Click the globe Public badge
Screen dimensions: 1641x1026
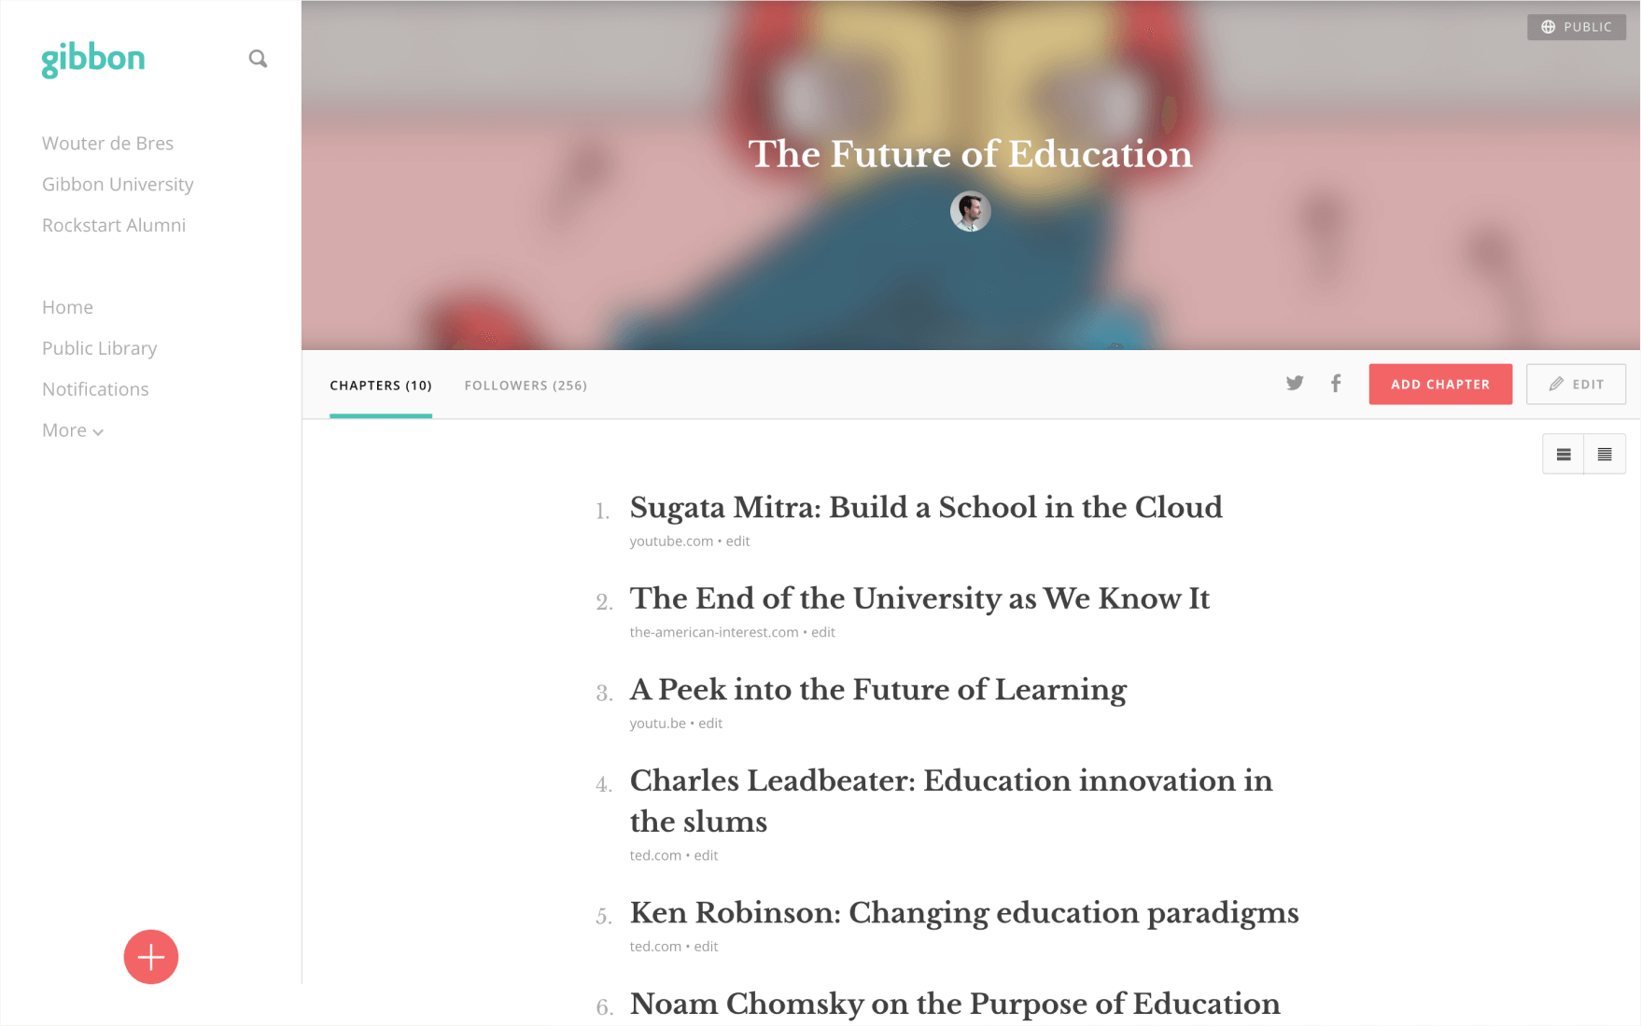coord(1576,27)
